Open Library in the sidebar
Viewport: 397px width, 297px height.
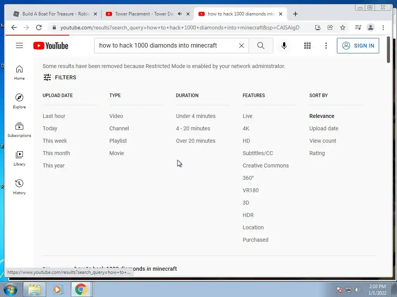19,158
